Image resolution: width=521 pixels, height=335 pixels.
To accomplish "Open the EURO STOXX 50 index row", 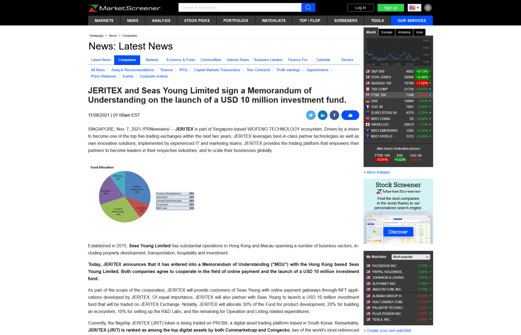I will click(398, 113).
